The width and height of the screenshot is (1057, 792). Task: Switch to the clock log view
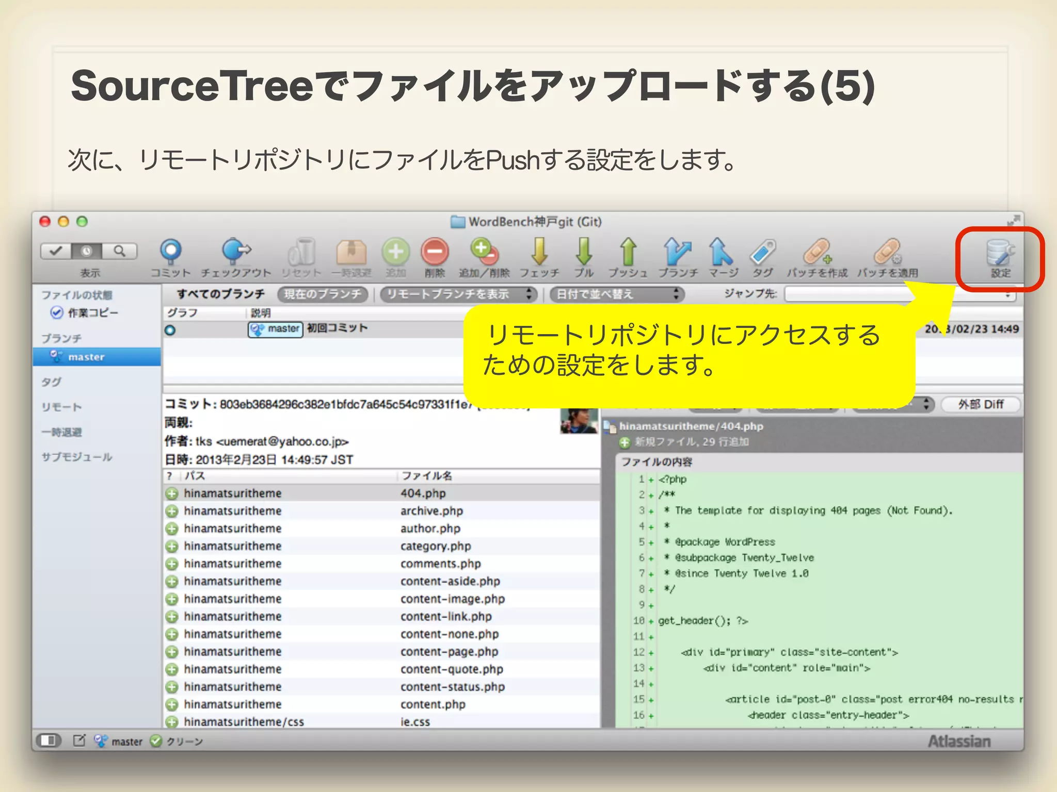coord(87,251)
